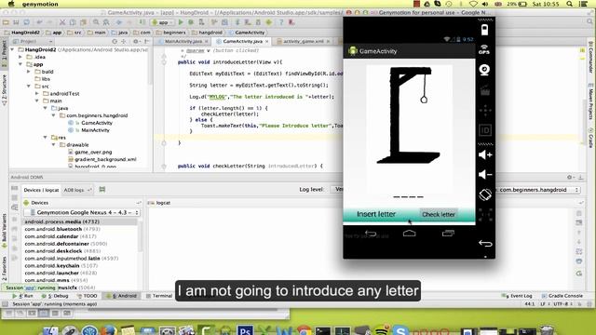Screen dimensions: 596x335
Task: Click the Photoshop icon in the Dock
Action: pos(244,330)
